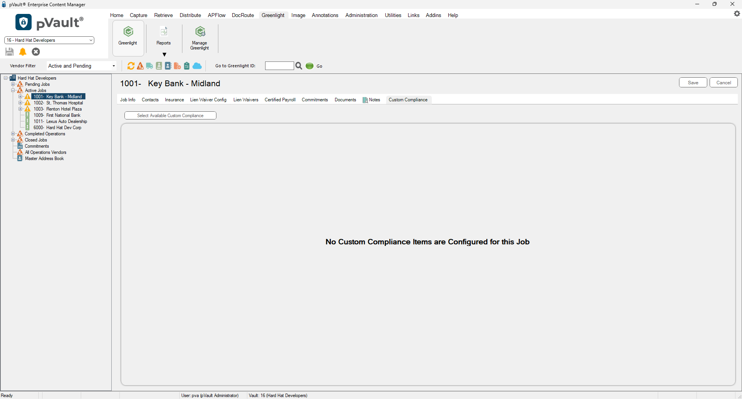Expand the 1003- Renton Hotel Plaza node
The image size is (742, 399).
[x=20, y=109]
